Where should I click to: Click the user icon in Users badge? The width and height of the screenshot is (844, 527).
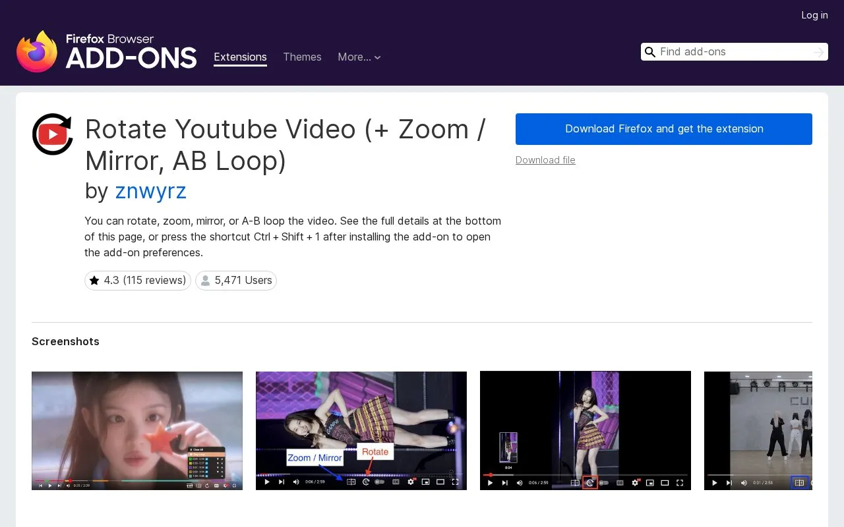(x=205, y=281)
